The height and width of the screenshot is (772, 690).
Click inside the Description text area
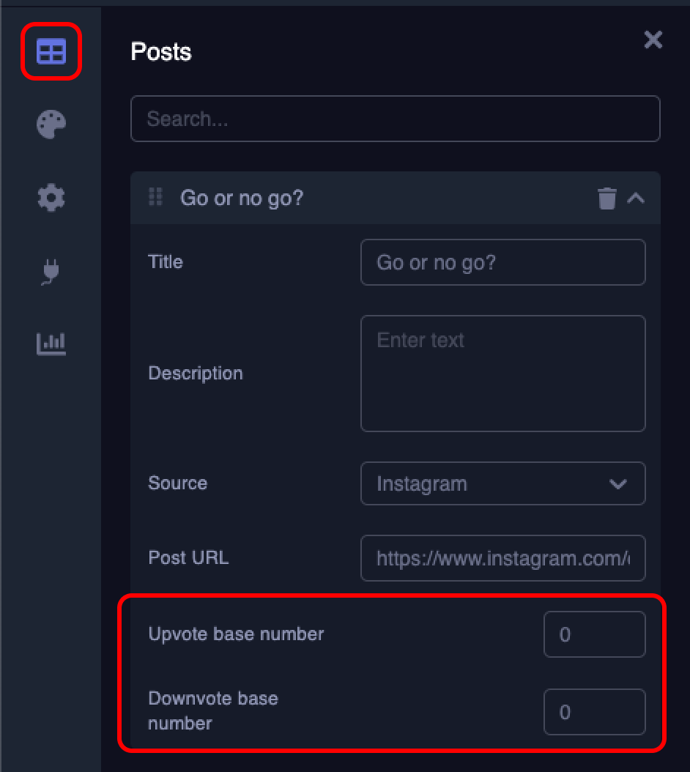point(502,374)
